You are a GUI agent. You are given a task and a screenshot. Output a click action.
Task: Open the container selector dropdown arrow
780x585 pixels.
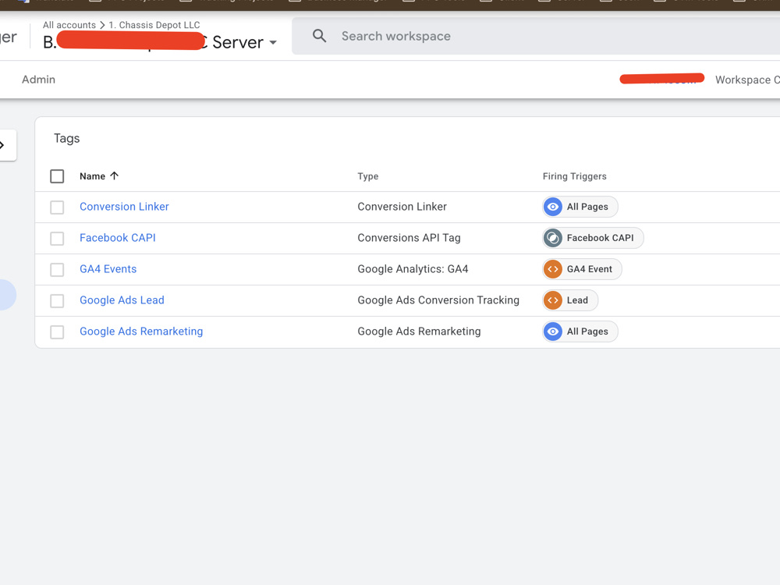pyautogui.click(x=273, y=43)
